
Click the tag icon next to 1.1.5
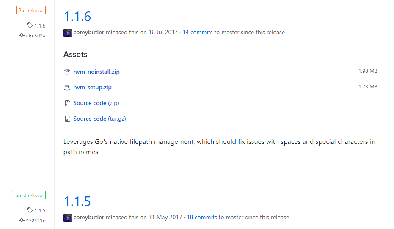coord(30,210)
